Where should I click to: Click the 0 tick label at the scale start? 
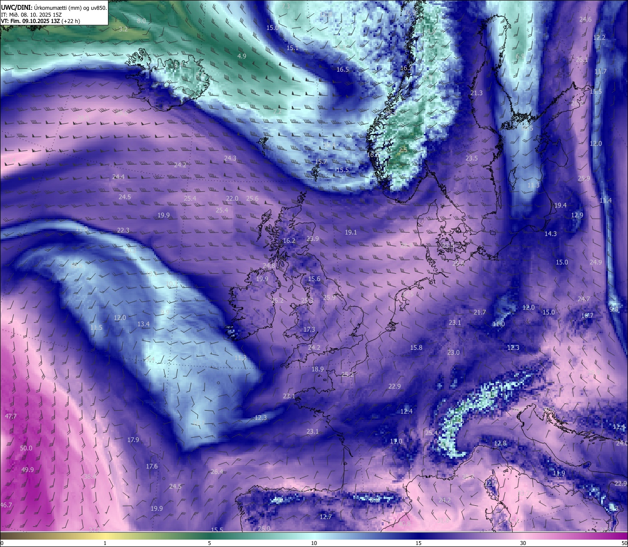[2, 543]
